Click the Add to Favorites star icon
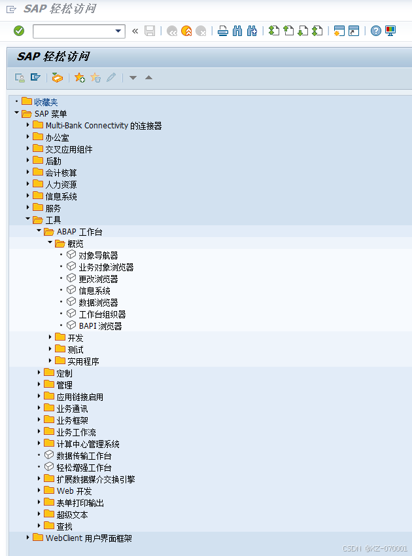The height and width of the screenshot is (556, 412). 80,78
